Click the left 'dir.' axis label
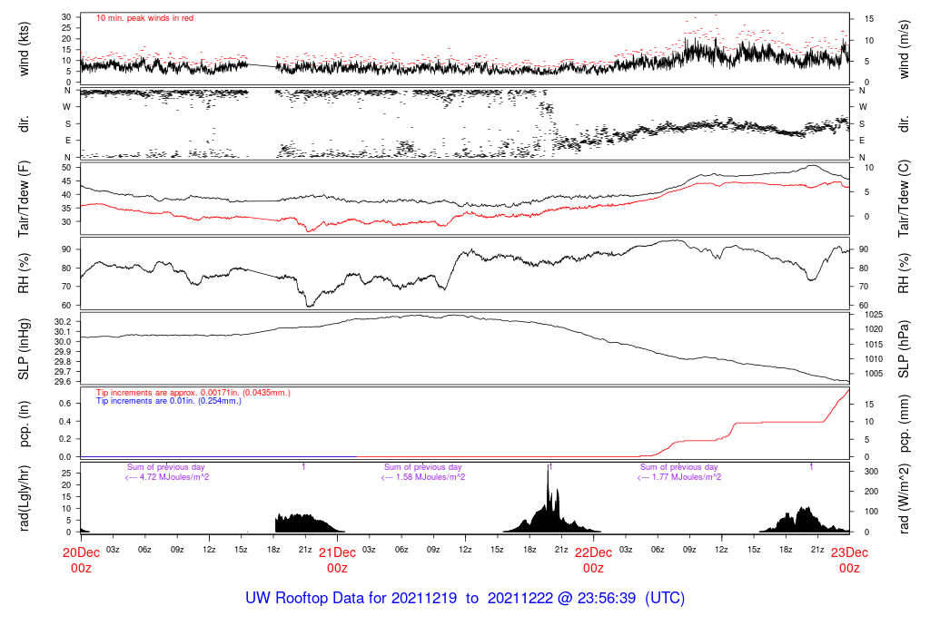Image resolution: width=930 pixels, height=635 pixels. pos(24,123)
